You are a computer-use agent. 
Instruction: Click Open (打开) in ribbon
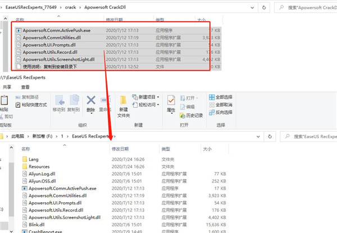189,98
